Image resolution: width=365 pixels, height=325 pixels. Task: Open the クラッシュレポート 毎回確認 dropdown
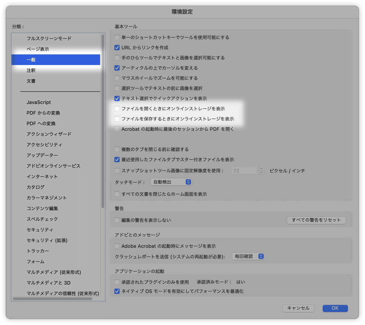(x=248, y=256)
